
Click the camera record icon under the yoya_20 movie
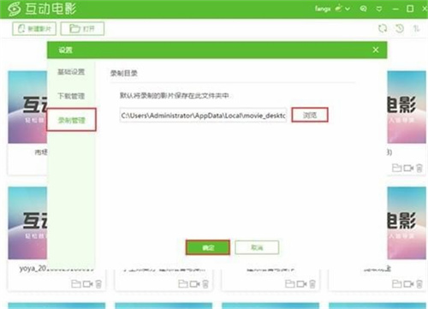point(87,284)
